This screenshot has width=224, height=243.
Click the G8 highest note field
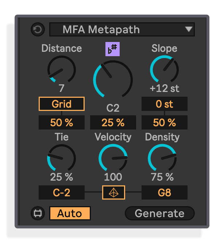(x=165, y=192)
